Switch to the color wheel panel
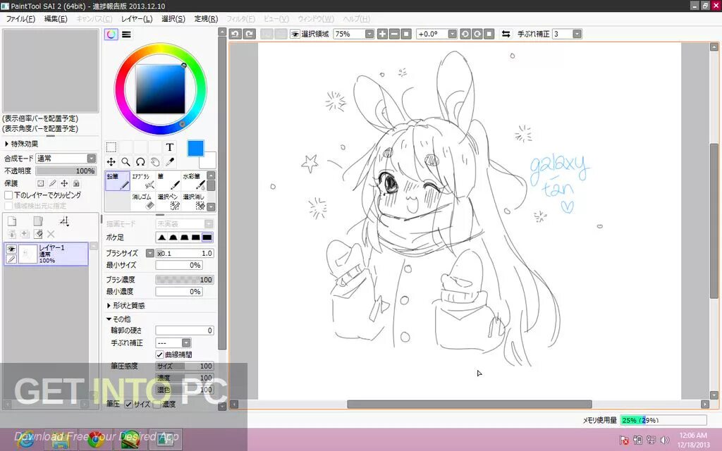722x451 pixels. tap(111, 35)
